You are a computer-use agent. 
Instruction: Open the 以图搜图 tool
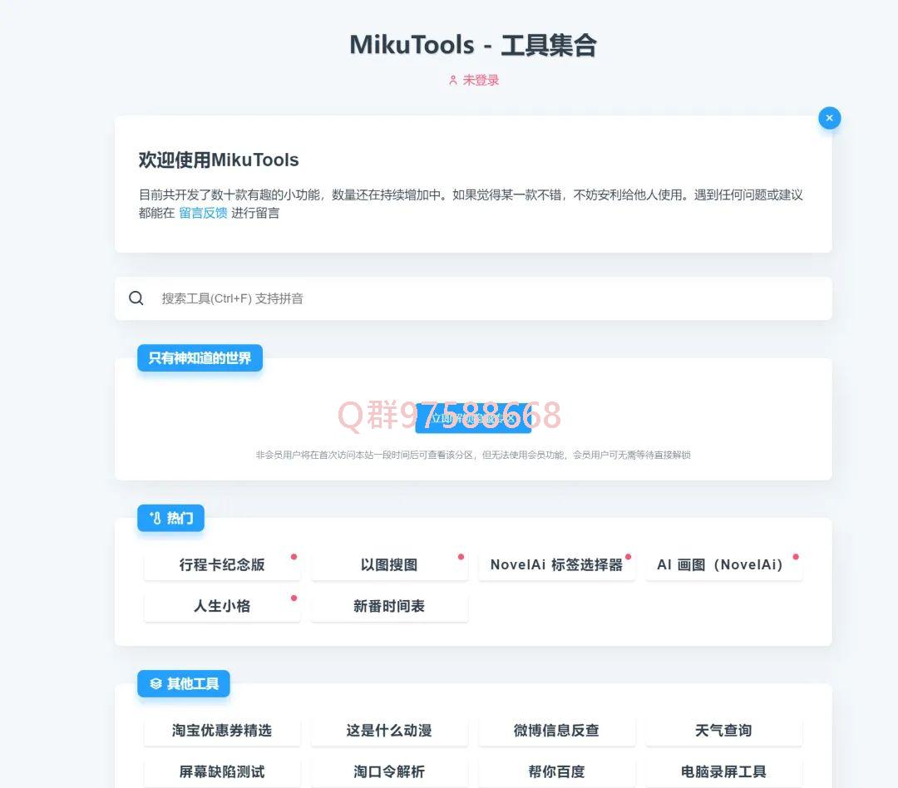389,564
